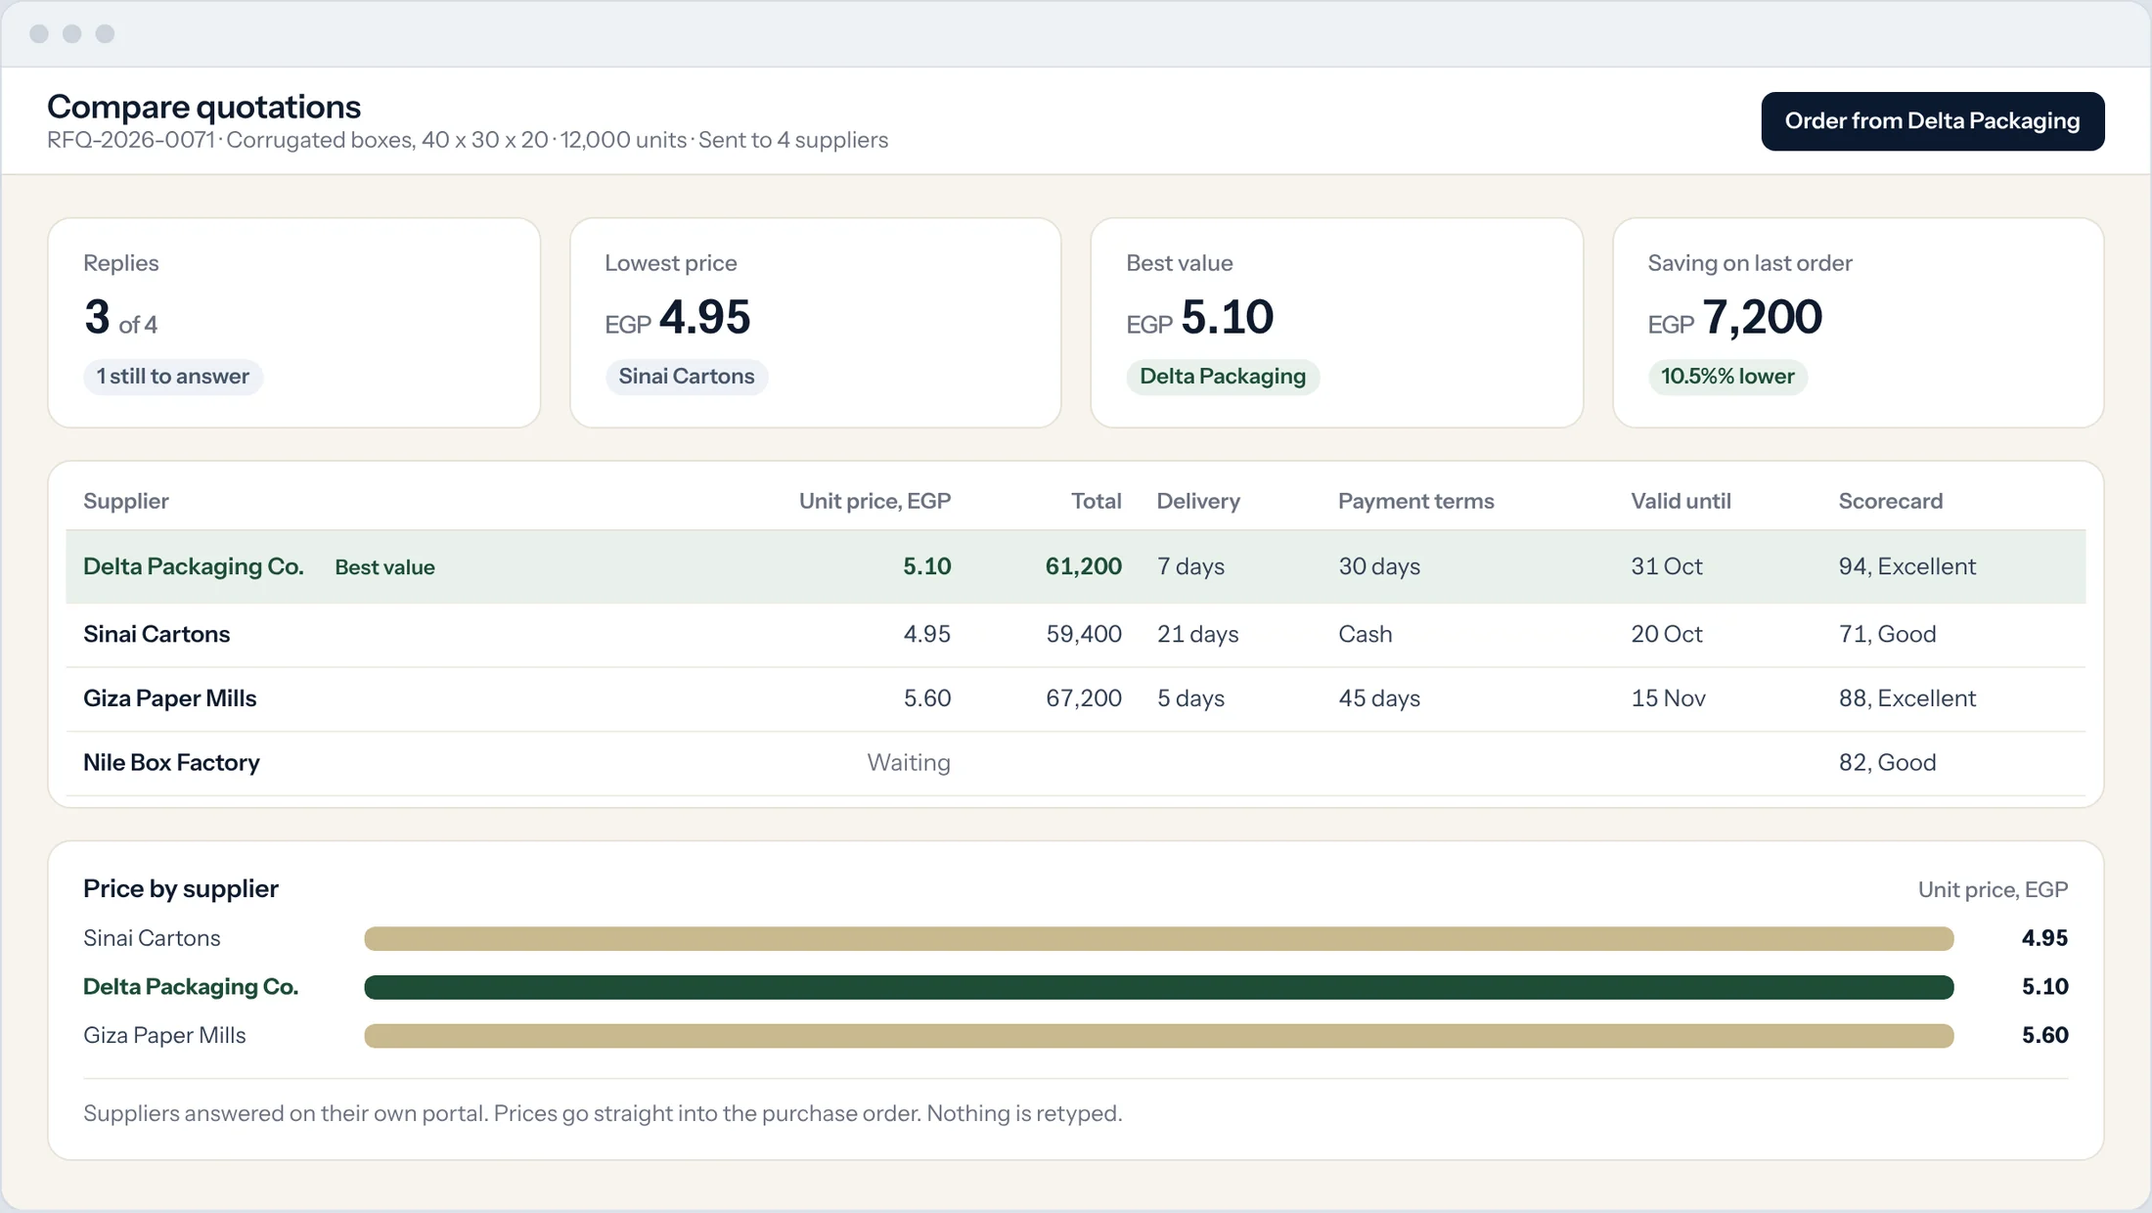The height and width of the screenshot is (1213, 2152).
Task: Click the '21 days' delivery value
Action: [x=1197, y=634]
